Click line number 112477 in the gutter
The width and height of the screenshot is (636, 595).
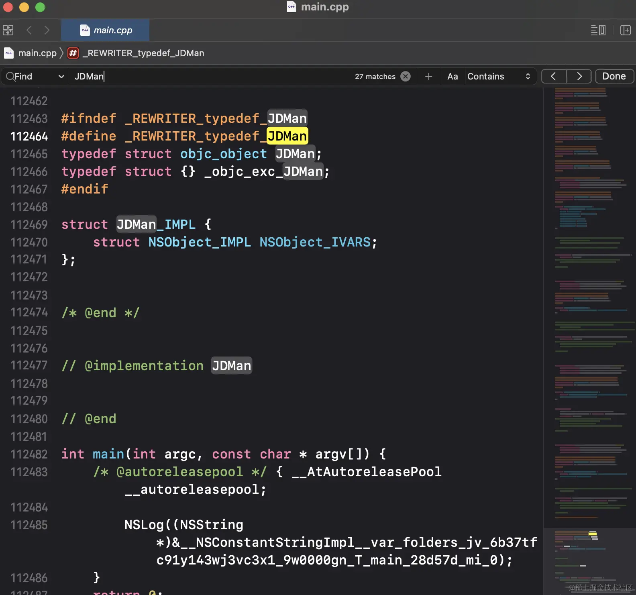tap(29, 365)
